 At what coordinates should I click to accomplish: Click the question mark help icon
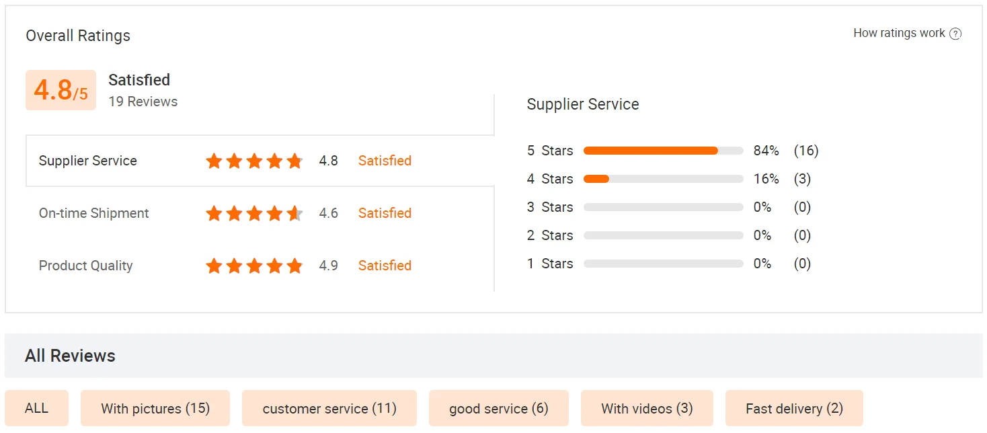955,34
